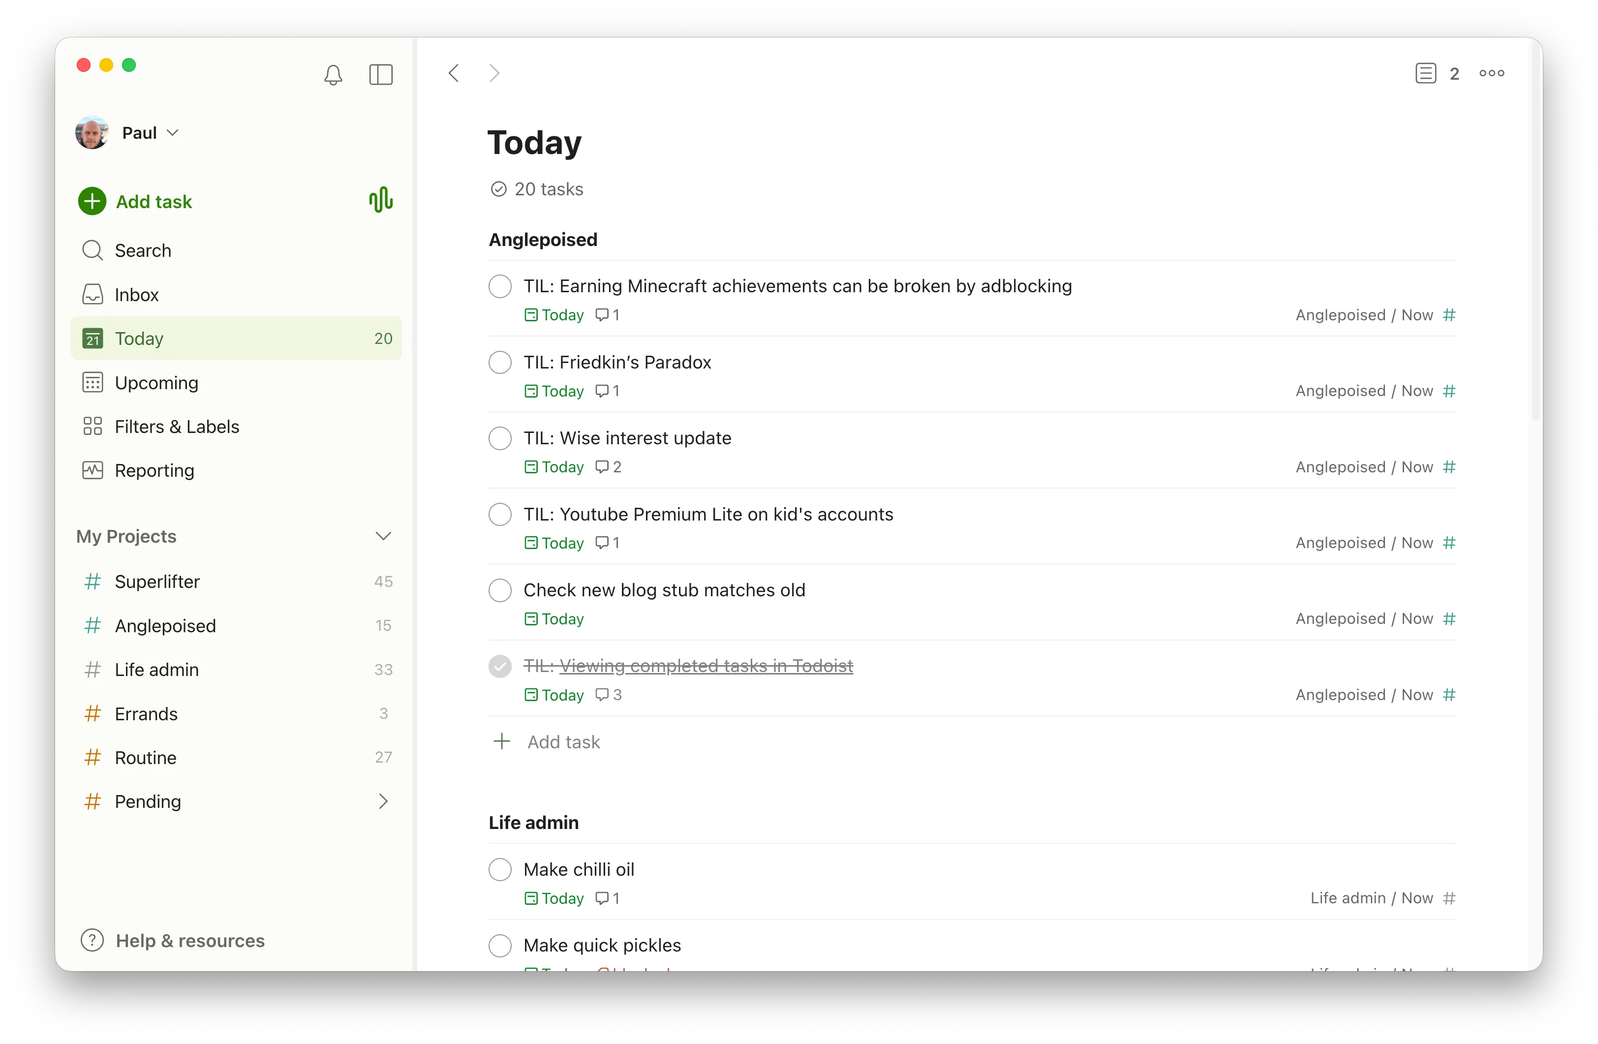The height and width of the screenshot is (1044, 1598).
Task: Toggle the sidebar panel icon
Action: [x=381, y=74]
